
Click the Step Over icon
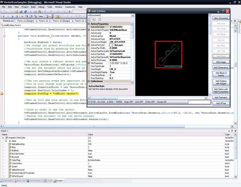tap(31, 16)
